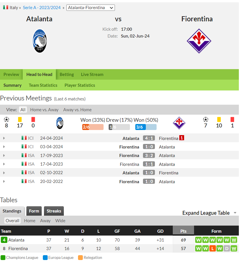Select the Home vs. Away view filter
Image resolution: width=240 pixels, height=264 pixels.
[44, 110]
